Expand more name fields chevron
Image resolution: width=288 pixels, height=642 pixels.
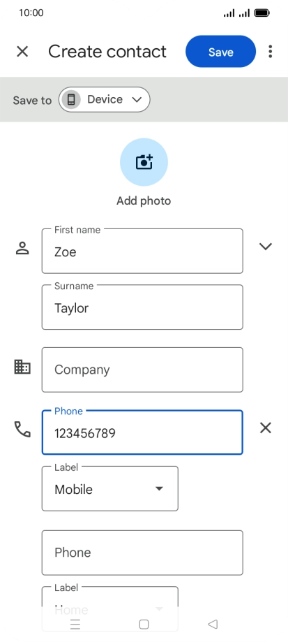click(x=266, y=247)
